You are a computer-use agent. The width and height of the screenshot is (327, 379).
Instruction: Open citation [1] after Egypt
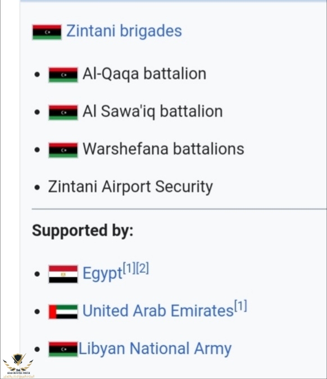pyautogui.click(x=129, y=268)
